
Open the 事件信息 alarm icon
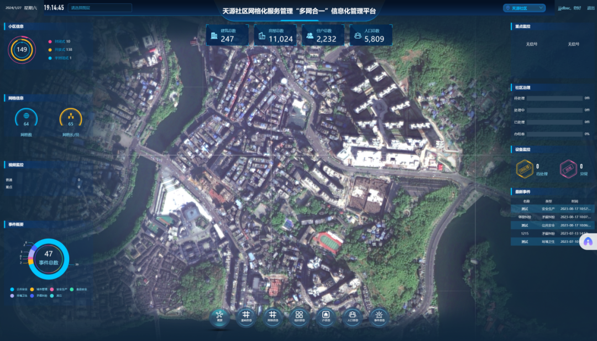coord(379,316)
